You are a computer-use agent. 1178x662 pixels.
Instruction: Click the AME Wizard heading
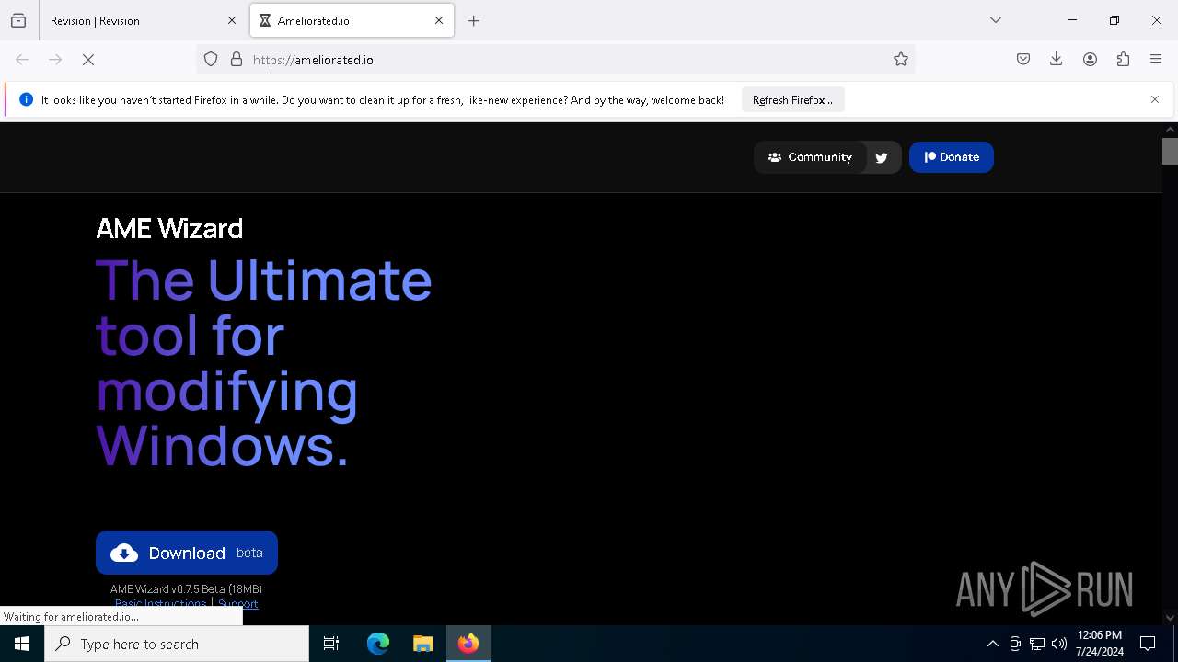pos(169,228)
